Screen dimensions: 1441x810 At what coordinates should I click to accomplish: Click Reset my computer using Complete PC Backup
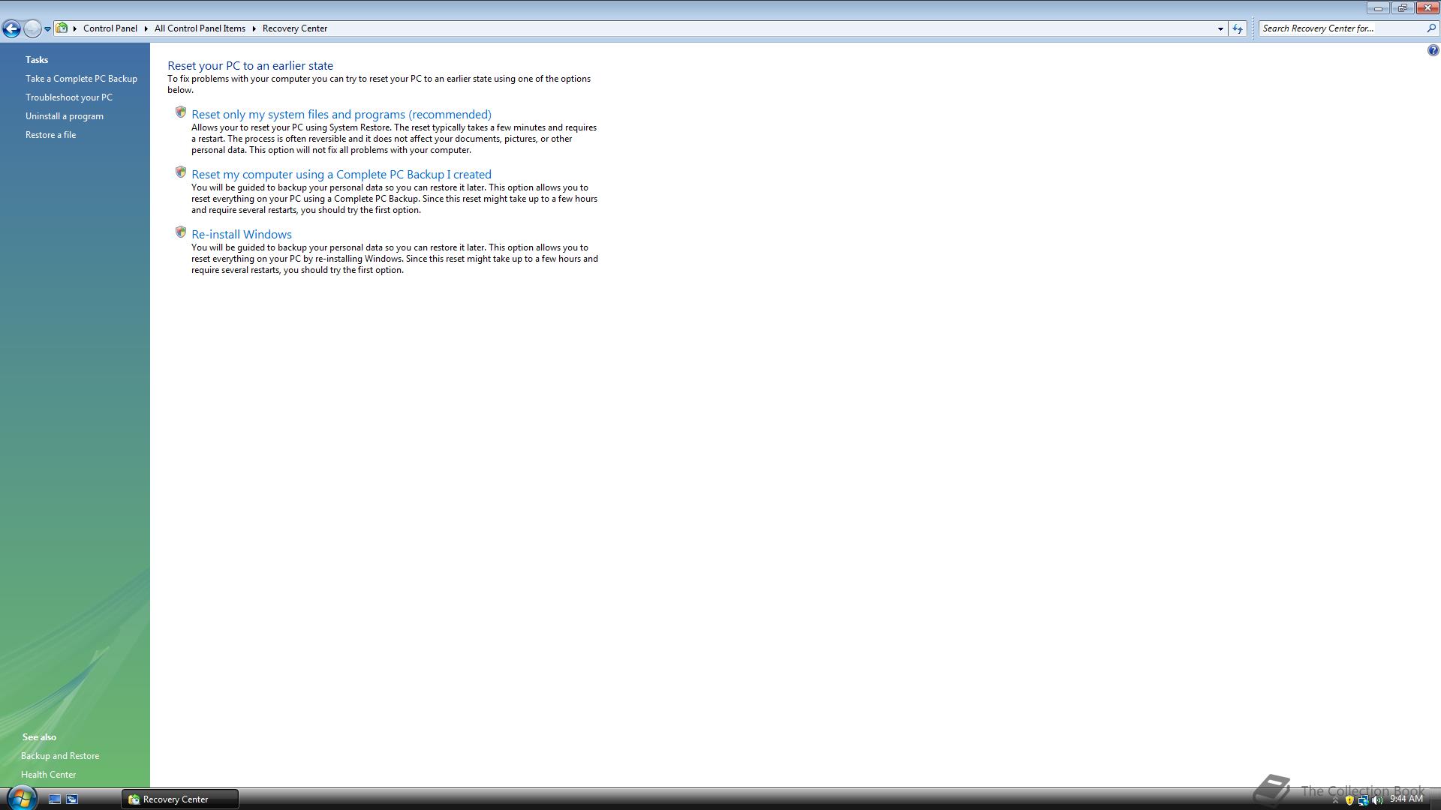[x=341, y=175]
